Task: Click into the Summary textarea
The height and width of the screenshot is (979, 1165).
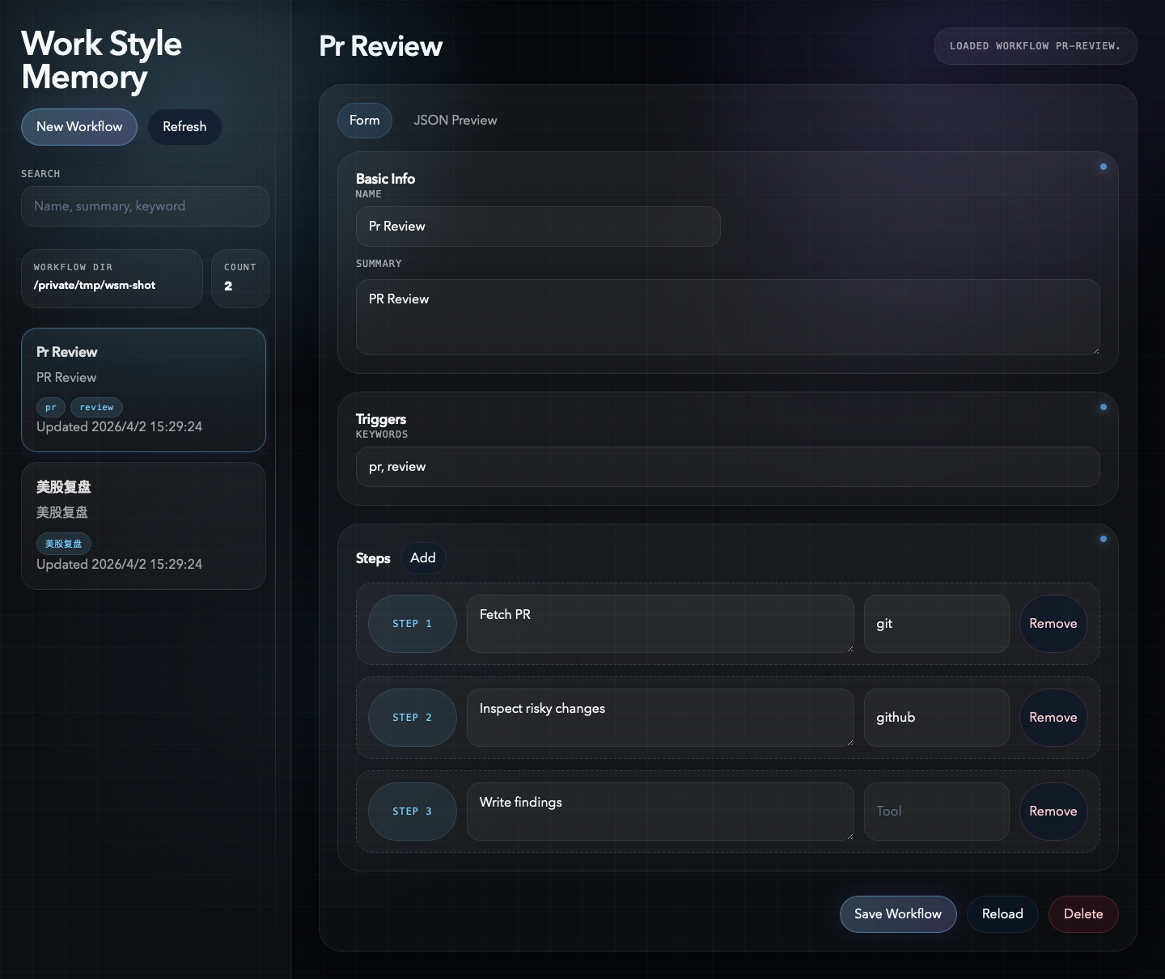Action: (x=728, y=317)
